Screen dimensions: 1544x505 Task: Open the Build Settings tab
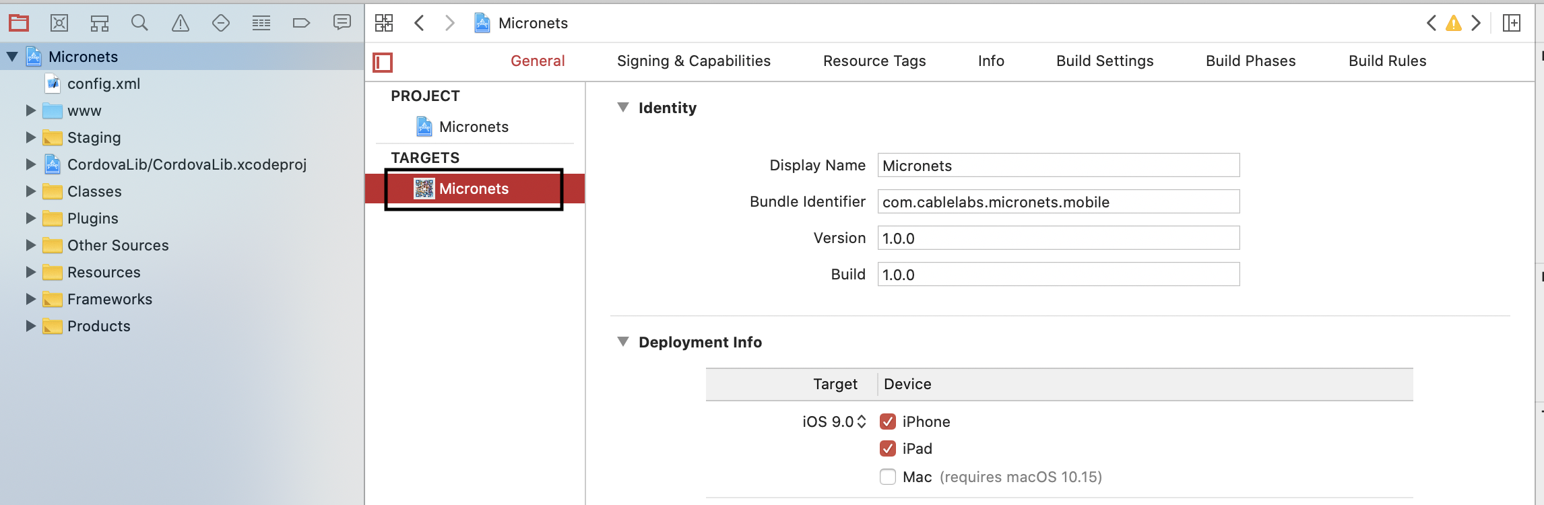click(x=1105, y=61)
